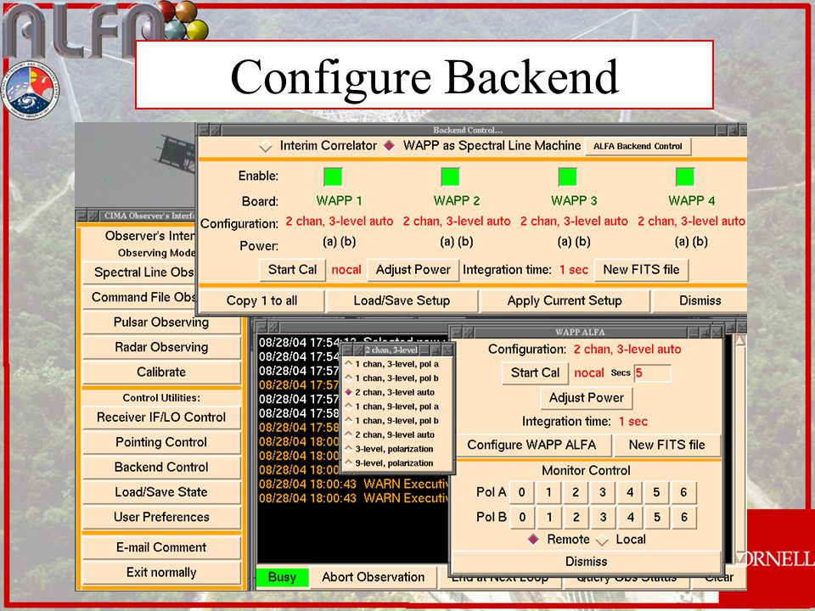Open Pointing Control utility

(x=161, y=442)
